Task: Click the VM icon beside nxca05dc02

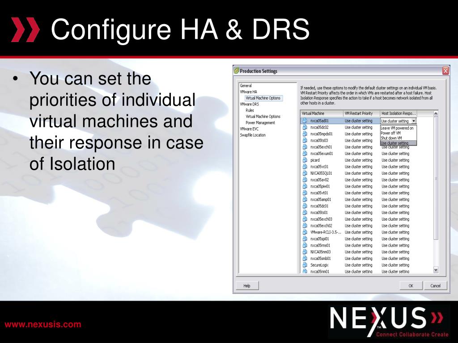Action: (305, 127)
